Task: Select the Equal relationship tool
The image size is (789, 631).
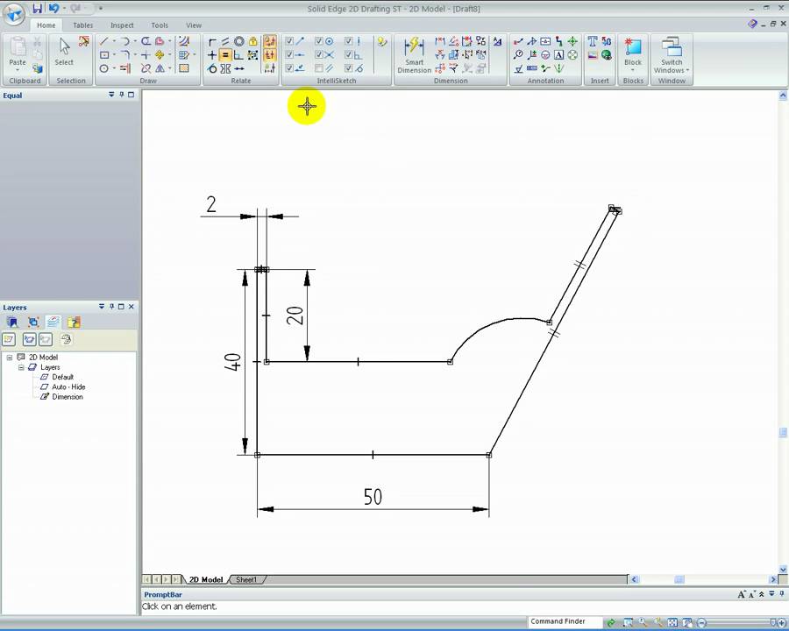Action: [225, 55]
